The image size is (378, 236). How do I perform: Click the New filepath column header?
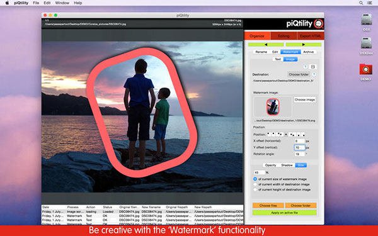[203, 207]
